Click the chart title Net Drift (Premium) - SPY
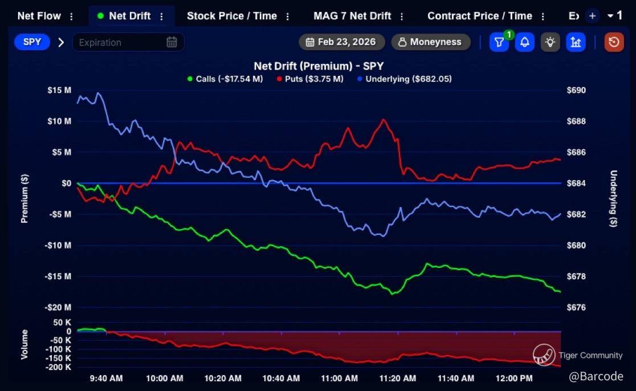This screenshot has height=391, width=636. [x=319, y=66]
